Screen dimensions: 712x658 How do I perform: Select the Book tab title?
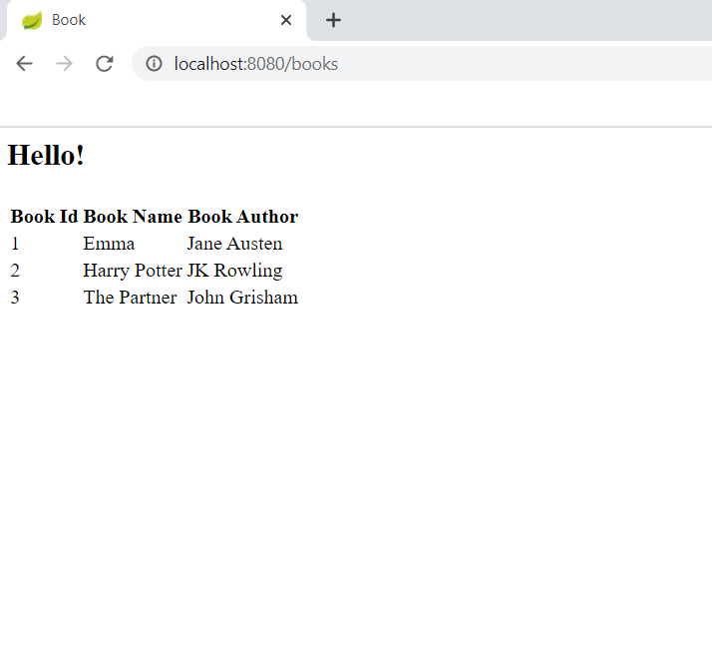[x=69, y=20]
